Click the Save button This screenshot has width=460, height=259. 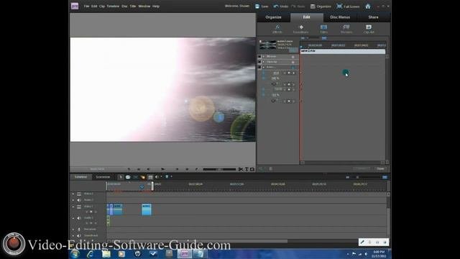click(x=262, y=6)
